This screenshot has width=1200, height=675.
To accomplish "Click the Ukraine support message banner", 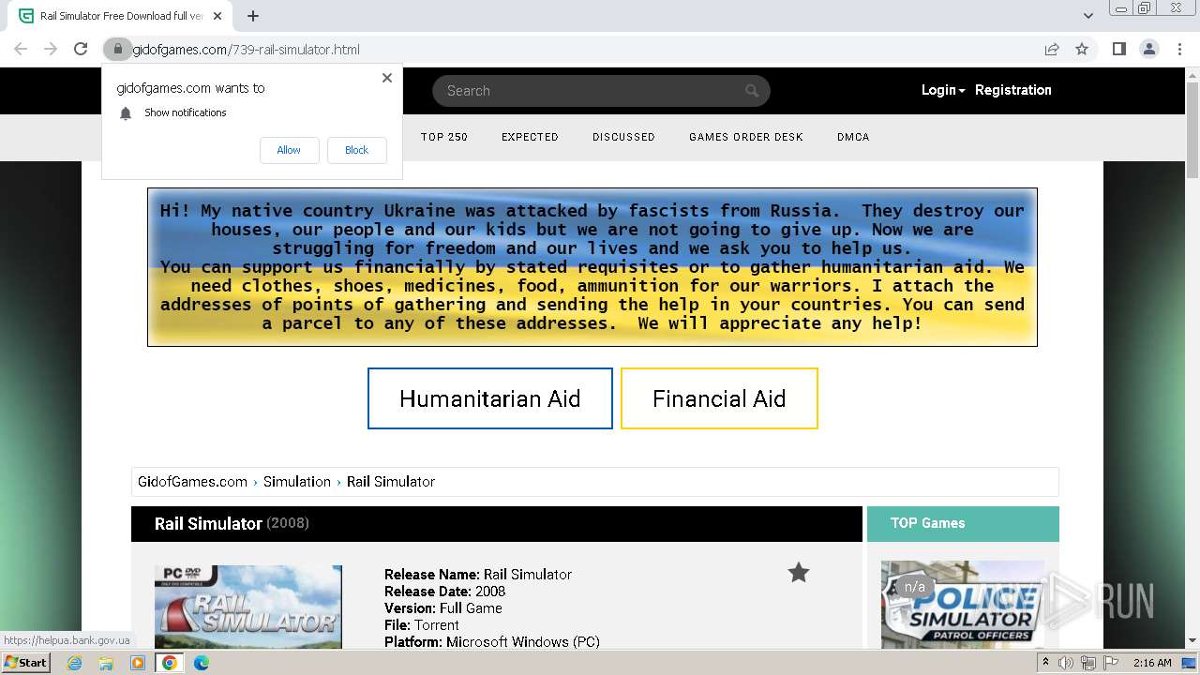I will (592, 267).
